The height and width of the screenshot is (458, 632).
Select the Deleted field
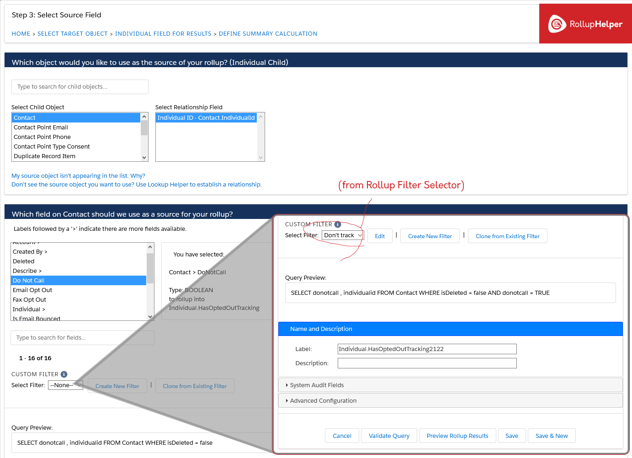point(79,261)
